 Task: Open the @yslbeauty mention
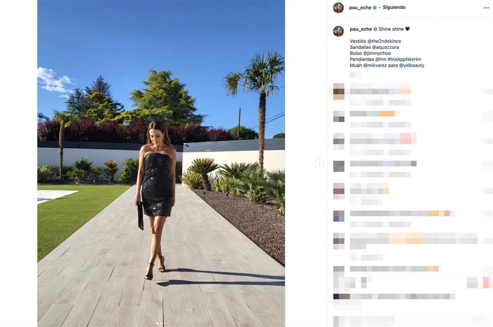coord(412,65)
